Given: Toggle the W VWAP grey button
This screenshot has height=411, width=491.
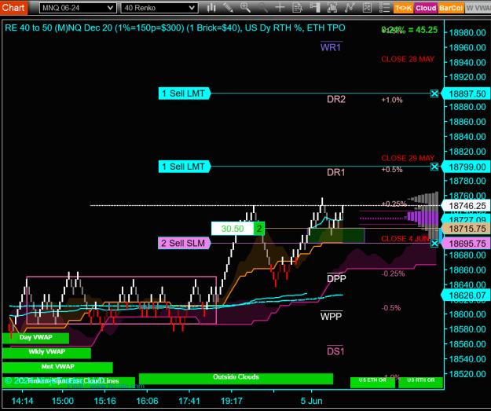Looking at the screenshot, I should (478, 8).
